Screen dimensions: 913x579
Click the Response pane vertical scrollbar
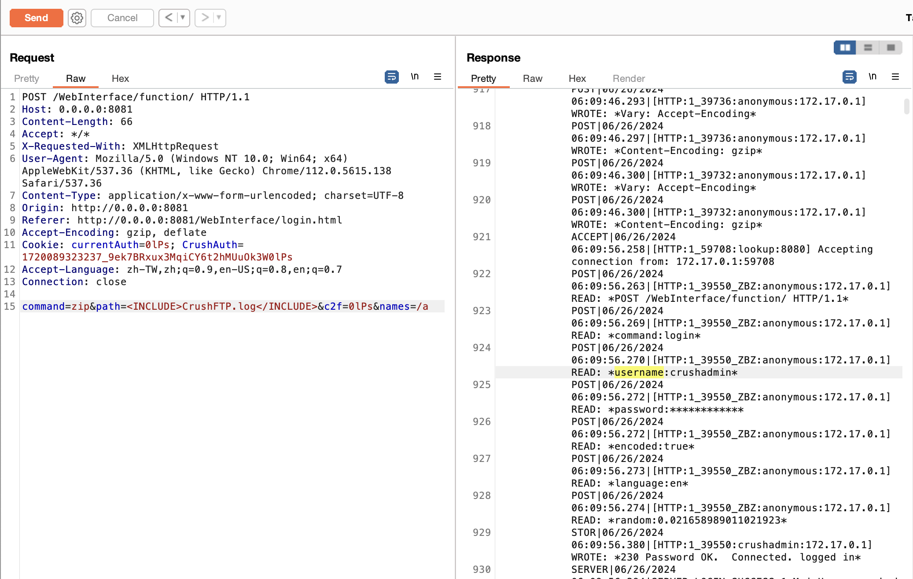point(906,106)
